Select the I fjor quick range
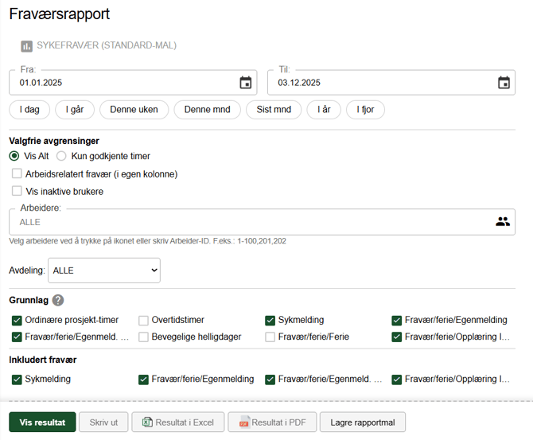533x440 pixels. click(x=365, y=110)
